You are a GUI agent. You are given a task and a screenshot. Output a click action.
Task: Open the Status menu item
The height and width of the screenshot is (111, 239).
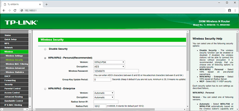pyautogui.click(x=14, y=35)
